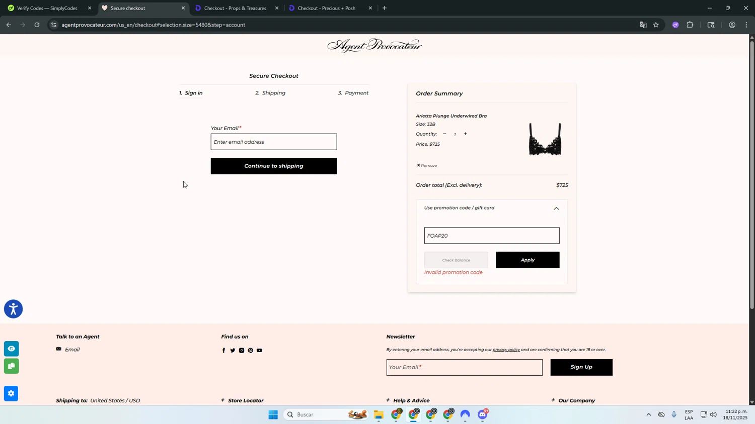This screenshot has width=755, height=424.
Task: Open a new browser tab
Action: (x=385, y=8)
